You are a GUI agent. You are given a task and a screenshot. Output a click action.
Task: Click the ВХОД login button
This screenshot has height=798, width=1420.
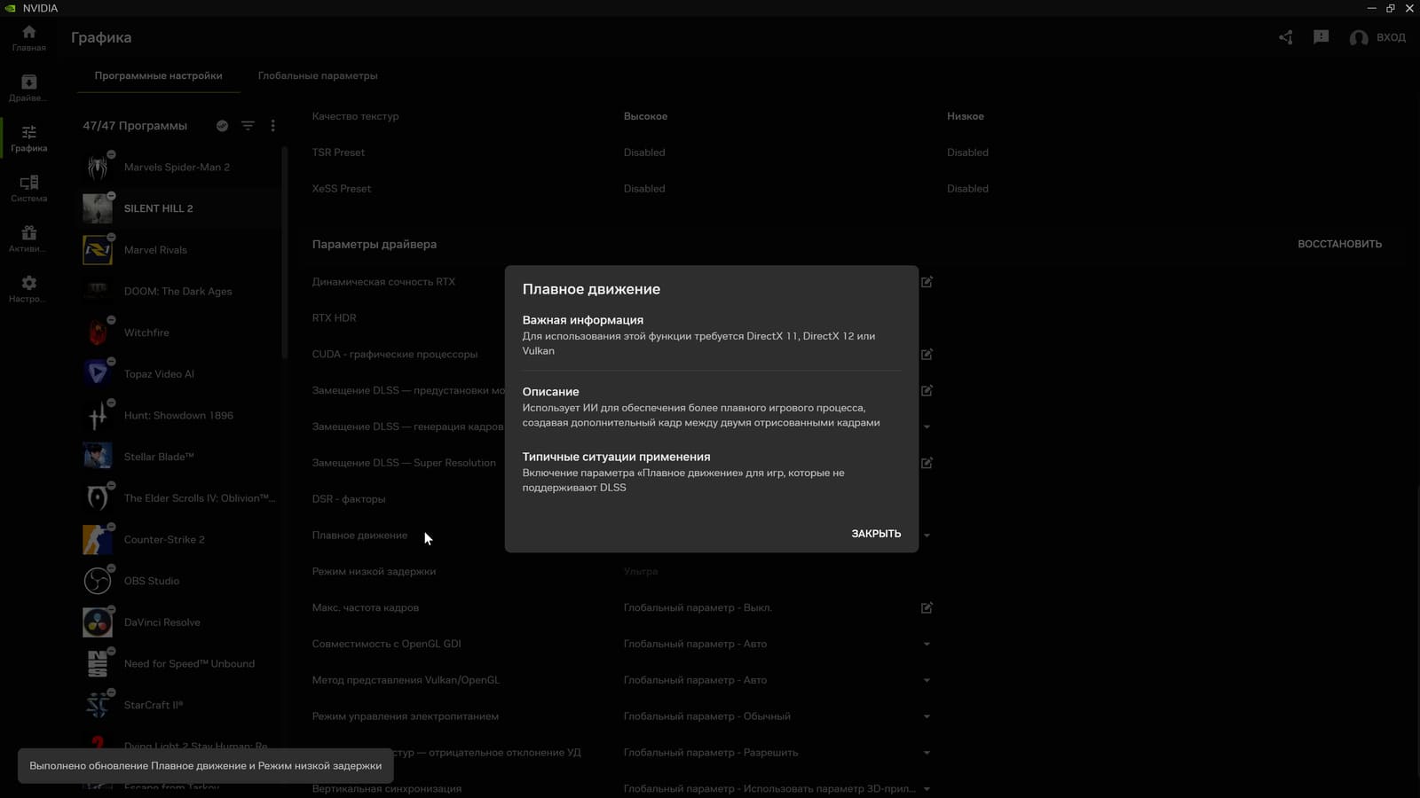tap(1377, 37)
